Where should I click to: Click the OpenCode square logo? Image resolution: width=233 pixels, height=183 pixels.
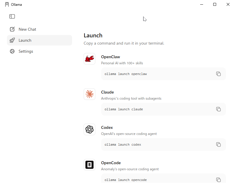coord(89,165)
